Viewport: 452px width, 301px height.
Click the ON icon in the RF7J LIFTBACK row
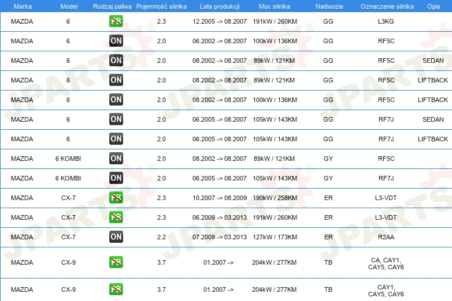[x=116, y=139]
